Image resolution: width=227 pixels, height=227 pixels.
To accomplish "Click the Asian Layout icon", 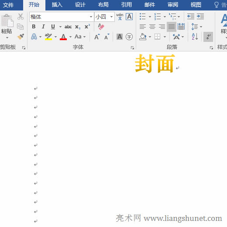I will (176, 37).
